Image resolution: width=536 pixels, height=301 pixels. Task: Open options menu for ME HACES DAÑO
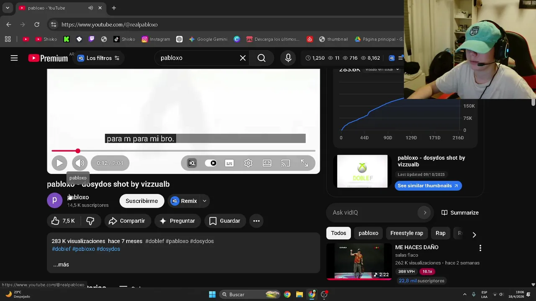[480, 248]
